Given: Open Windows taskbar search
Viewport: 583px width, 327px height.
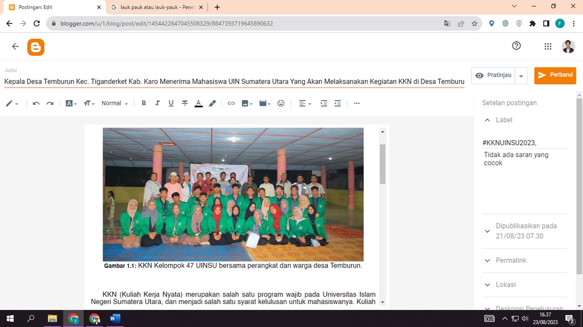Looking at the screenshot, I should pyautogui.click(x=31, y=319).
